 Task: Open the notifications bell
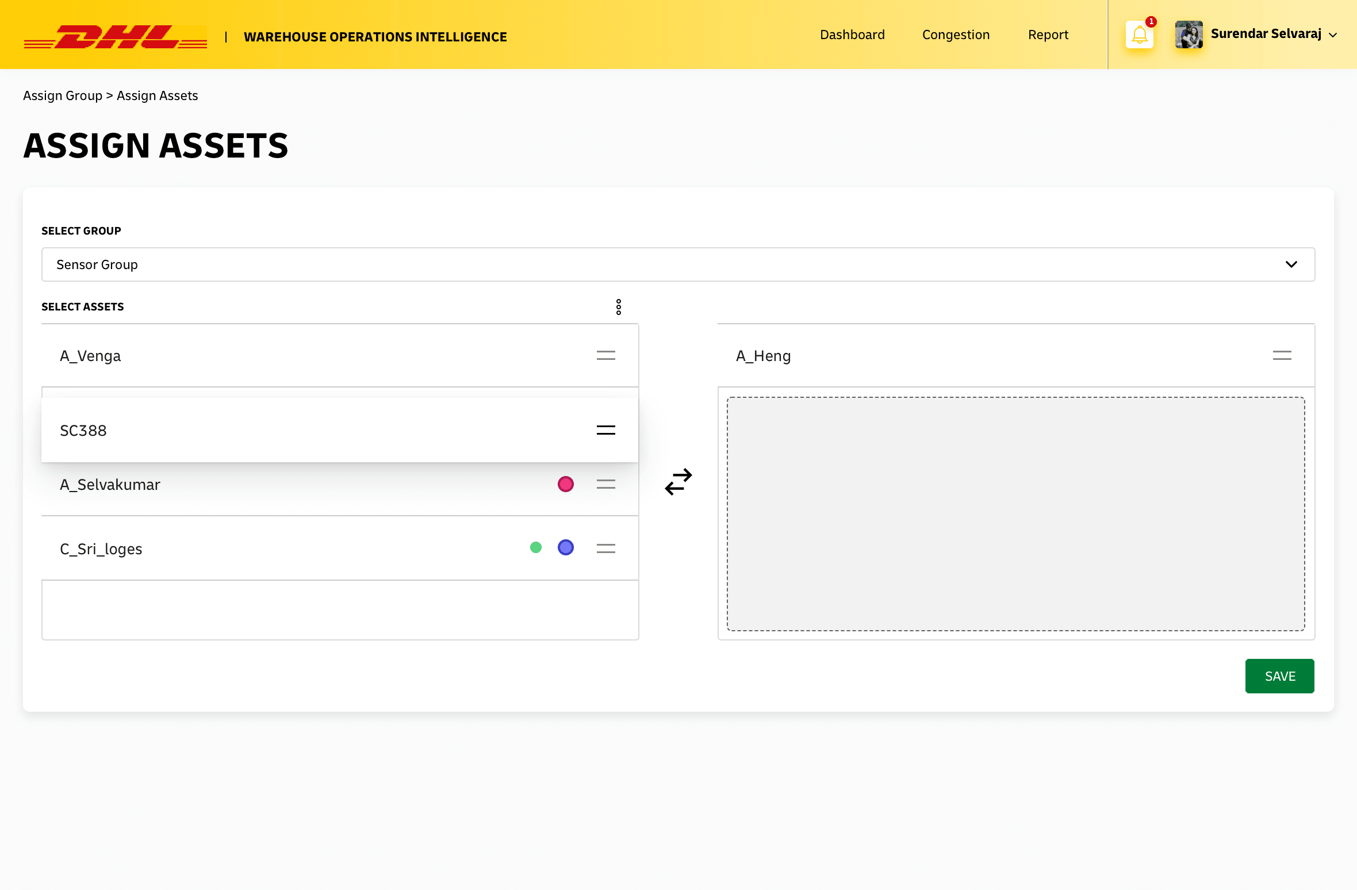pos(1140,34)
